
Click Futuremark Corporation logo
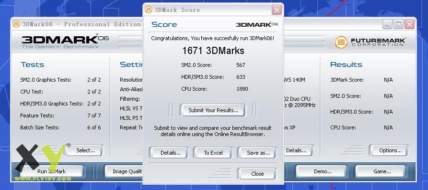pyautogui.click(x=370, y=42)
